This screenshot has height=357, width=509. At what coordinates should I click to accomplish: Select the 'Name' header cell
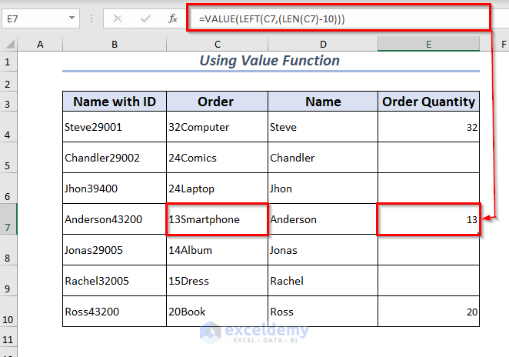coord(323,102)
